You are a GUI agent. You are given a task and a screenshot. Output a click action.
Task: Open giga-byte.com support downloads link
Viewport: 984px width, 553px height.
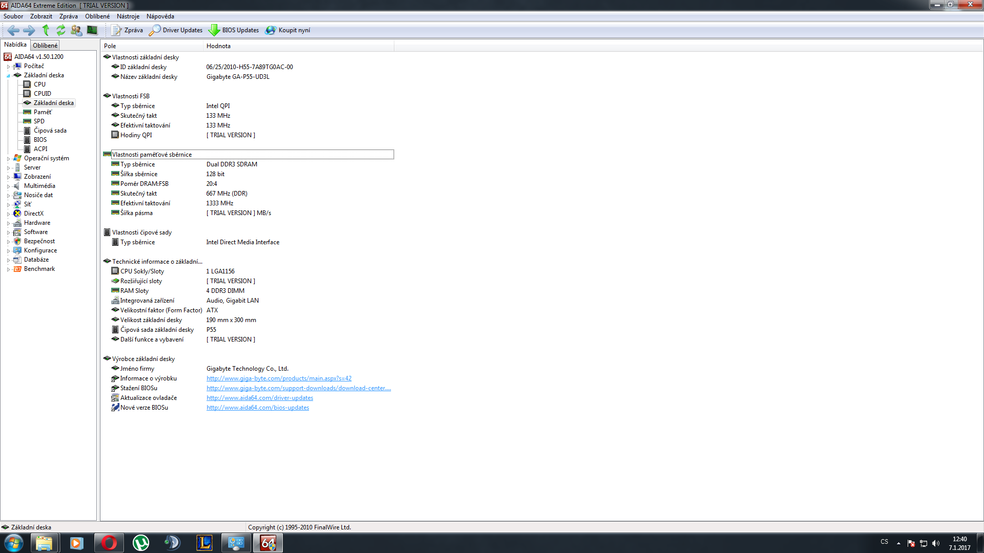pos(299,388)
